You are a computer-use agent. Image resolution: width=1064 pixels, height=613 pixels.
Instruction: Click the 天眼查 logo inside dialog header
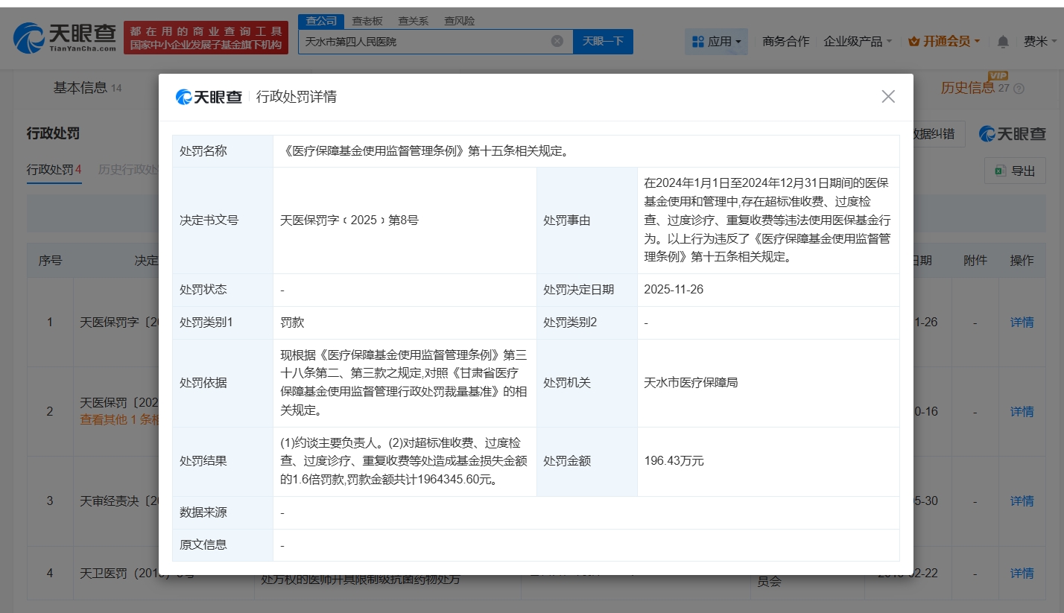click(x=209, y=97)
